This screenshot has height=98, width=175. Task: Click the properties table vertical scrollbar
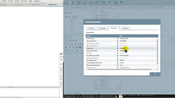coord(157,52)
